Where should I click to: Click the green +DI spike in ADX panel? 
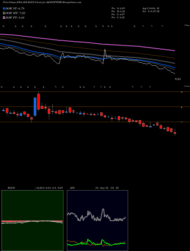[x=88, y=240]
